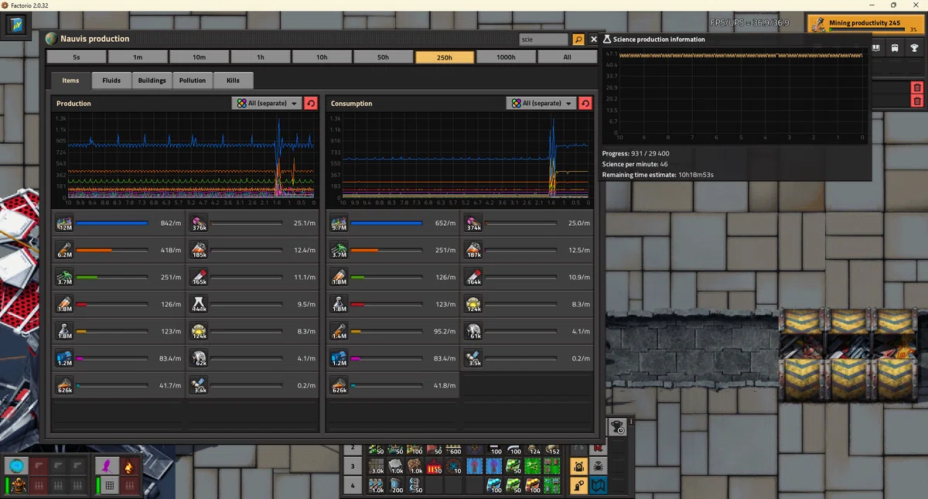The image size is (928, 499).
Task: Set the time range to All
Action: 567,57
